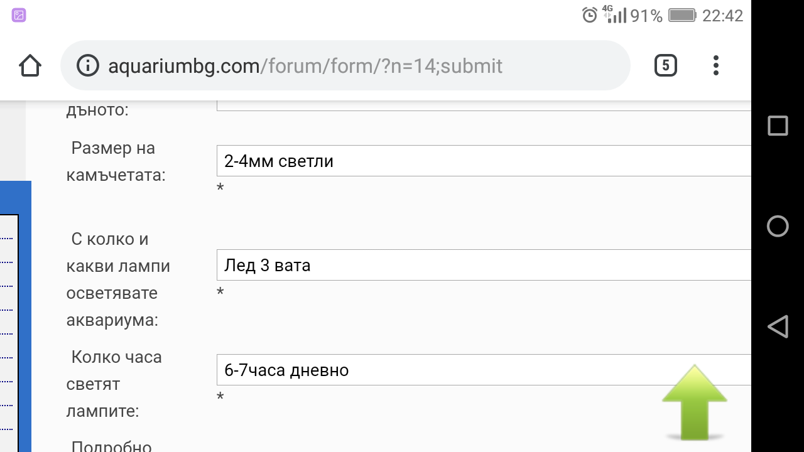Tap the 'Колко часа светят лампите:' label
804x452 pixels.
(x=114, y=384)
